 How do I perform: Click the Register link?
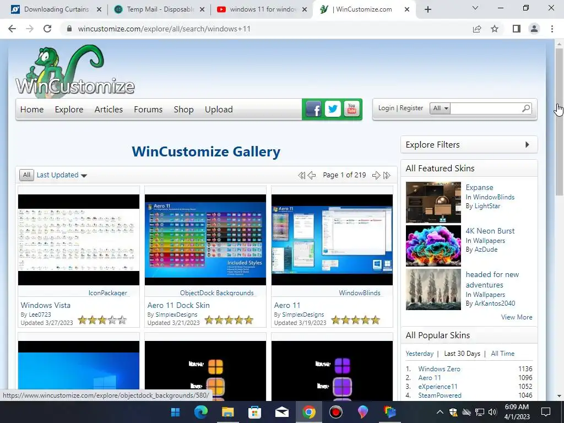[x=411, y=108]
